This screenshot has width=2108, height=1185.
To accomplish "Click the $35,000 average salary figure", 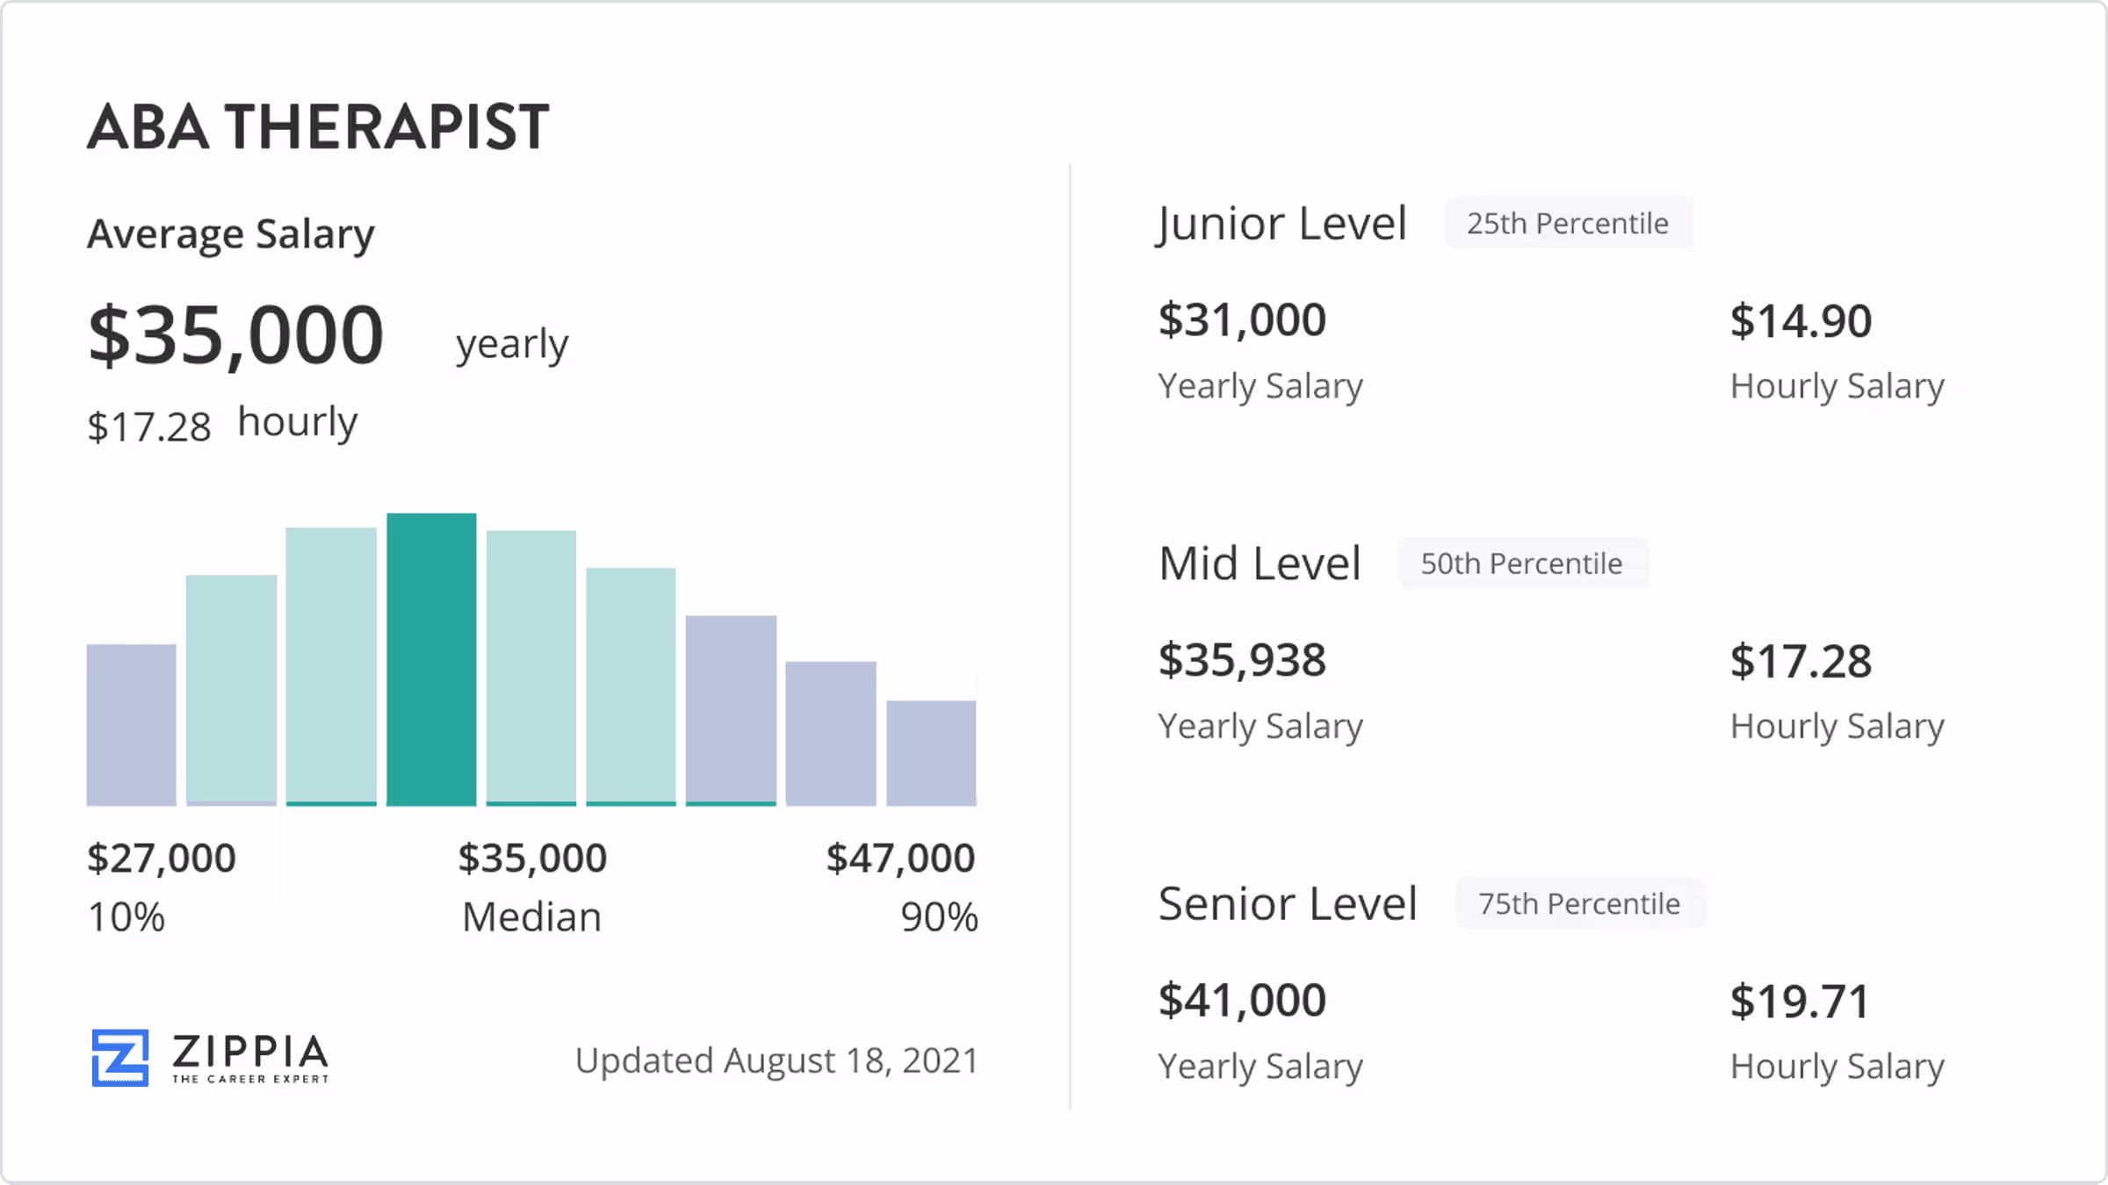I will [x=236, y=335].
